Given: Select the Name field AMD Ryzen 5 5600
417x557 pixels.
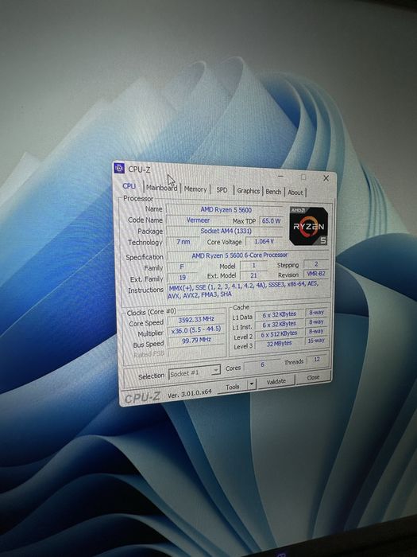Looking at the screenshot, I should (x=226, y=209).
